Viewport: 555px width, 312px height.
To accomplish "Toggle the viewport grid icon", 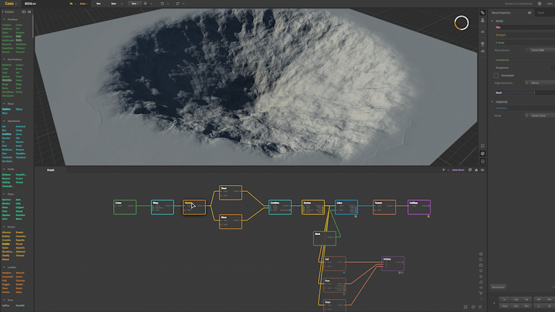I will (x=483, y=161).
